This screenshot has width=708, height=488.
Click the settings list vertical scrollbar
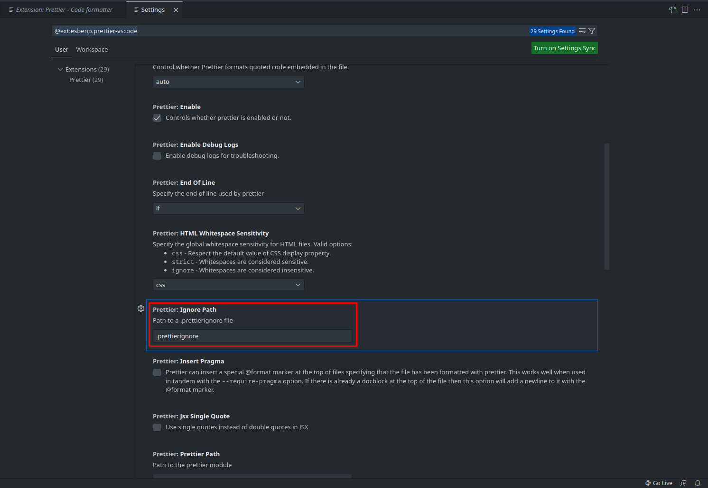coord(607,207)
